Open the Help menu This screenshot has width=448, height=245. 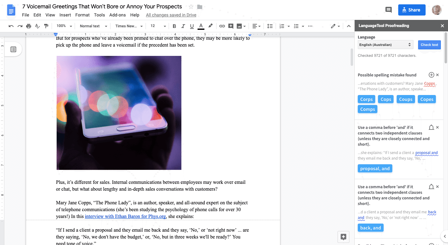pos(135,15)
